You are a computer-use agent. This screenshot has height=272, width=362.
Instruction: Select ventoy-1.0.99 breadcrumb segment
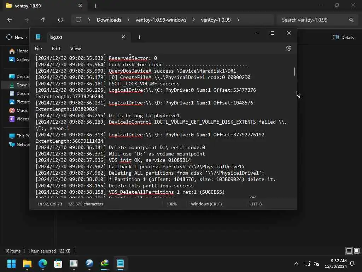click(x=216, y=20)
